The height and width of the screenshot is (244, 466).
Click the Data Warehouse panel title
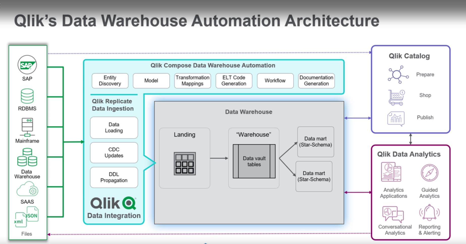tap(249, 112)
